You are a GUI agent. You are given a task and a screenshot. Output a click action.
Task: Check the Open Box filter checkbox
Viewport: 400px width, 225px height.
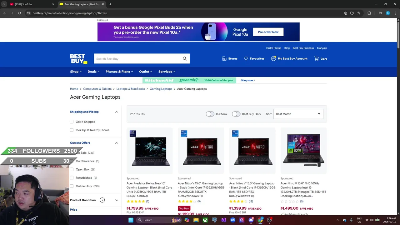[x=72, y=169]
